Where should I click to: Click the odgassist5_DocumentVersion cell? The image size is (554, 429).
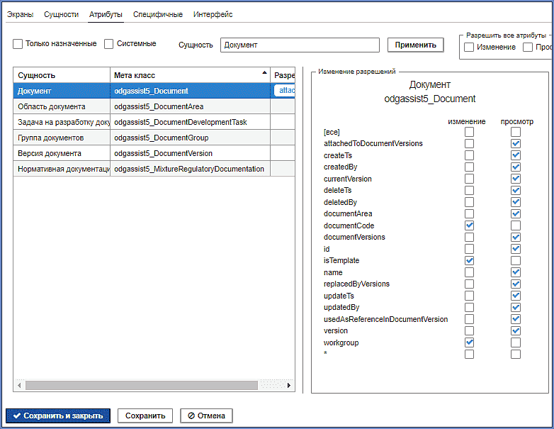pyautogui.click(x=190, y=153)
